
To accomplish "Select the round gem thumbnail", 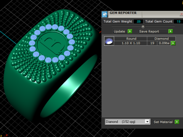I will point(109,41).
